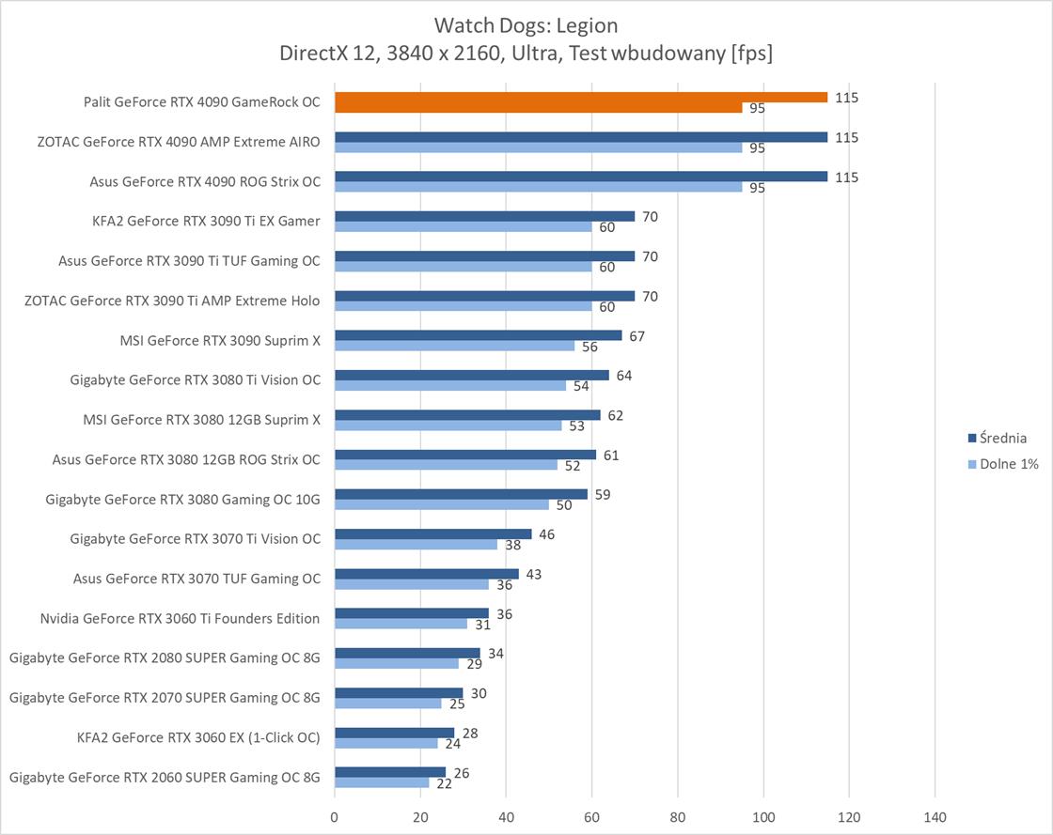The image size is (1053, 835).
Task: Click the 95 label on the ZOTAC 4090 row
Action: click(757, 147)
